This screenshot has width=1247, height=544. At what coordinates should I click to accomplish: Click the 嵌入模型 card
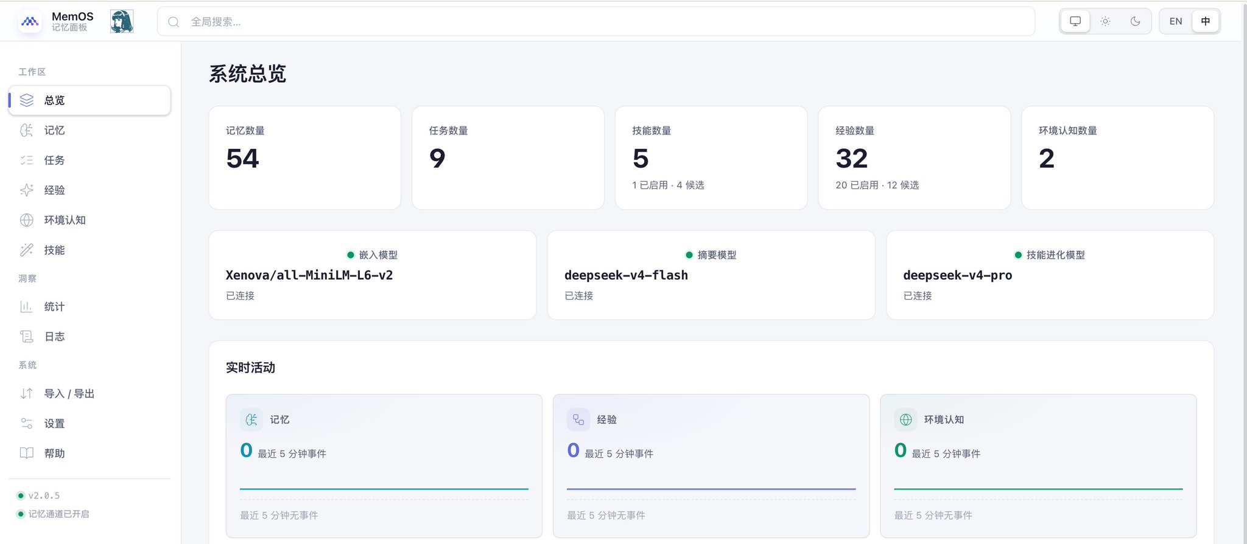373,275
